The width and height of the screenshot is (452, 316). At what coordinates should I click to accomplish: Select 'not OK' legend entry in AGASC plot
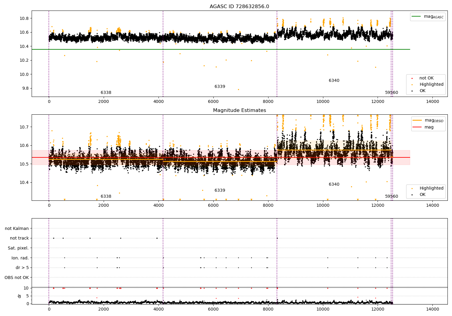coord(426,78)
